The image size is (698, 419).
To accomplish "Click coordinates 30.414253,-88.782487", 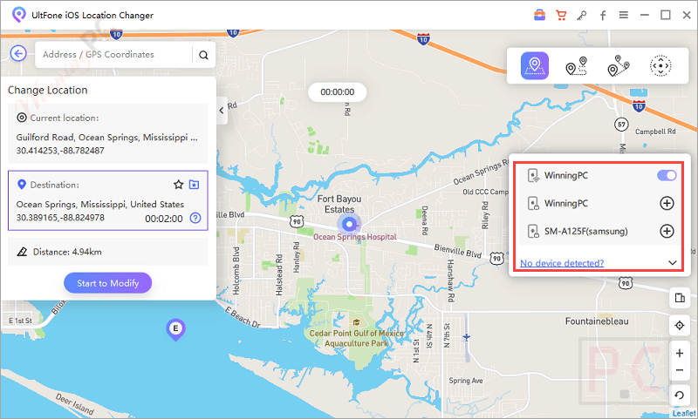I will [x=60, y=151].
